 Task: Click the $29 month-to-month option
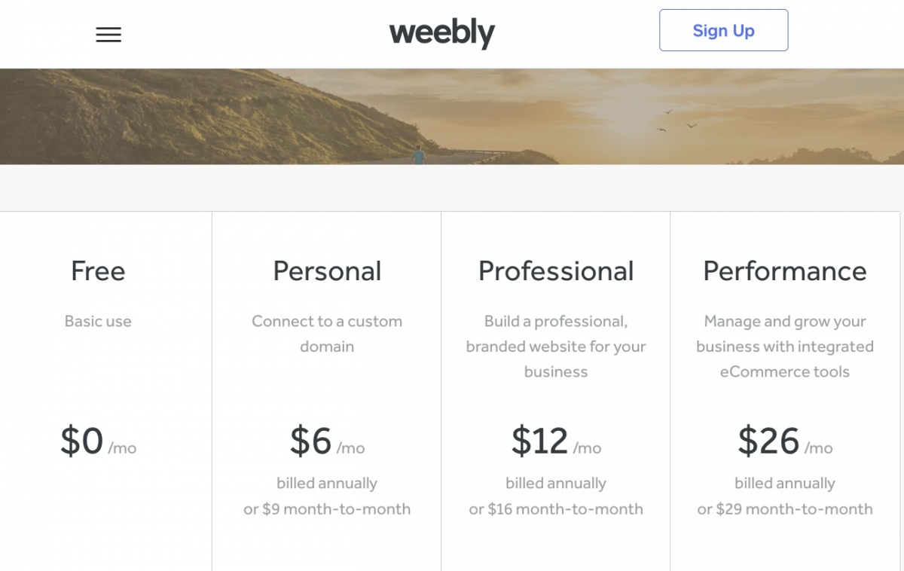pyautogui.click(x=784, y=509)
